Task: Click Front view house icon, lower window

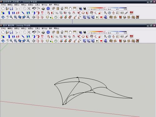Action: click(62, 32)
